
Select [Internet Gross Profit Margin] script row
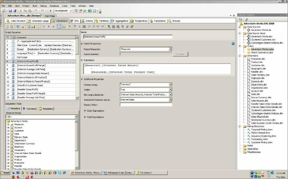pos(40,65)
